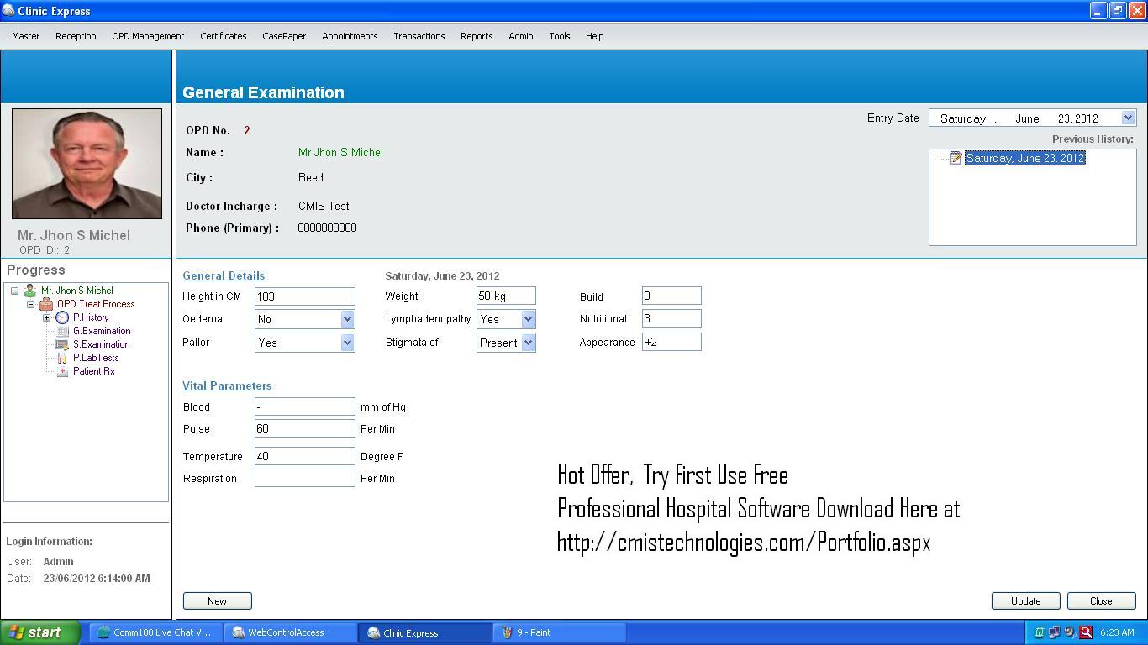Open the Lymphadenopathy dropdown
The image size is (1148, 645).
coord(529,319)
